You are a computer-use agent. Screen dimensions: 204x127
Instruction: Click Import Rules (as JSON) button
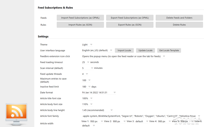click(80, 25)
